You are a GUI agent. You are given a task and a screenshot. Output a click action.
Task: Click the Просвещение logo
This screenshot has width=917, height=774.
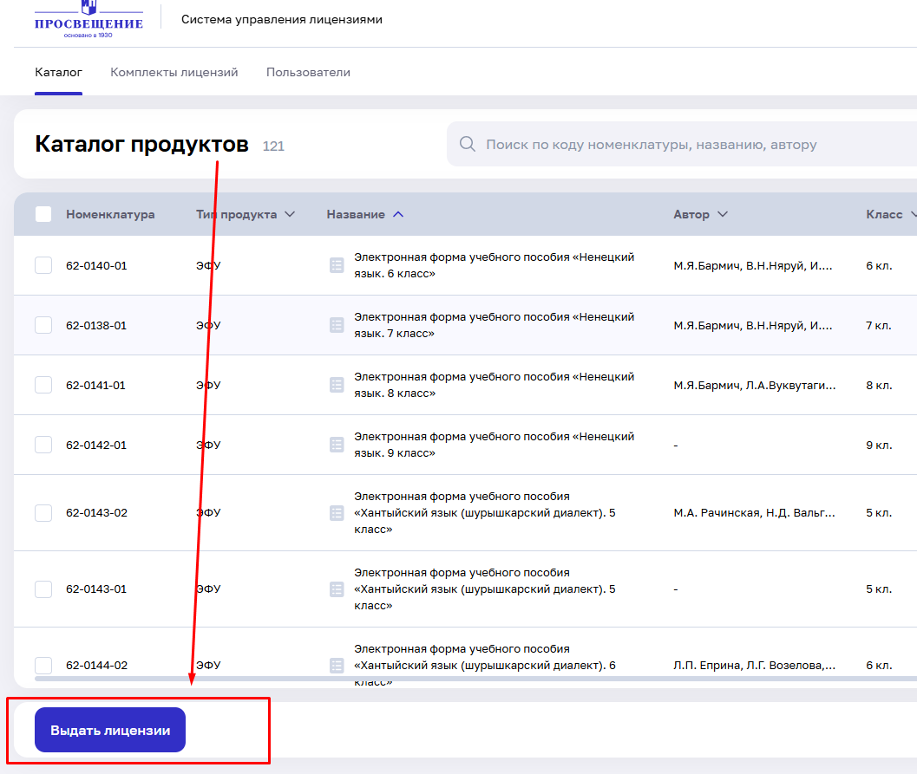88,19
